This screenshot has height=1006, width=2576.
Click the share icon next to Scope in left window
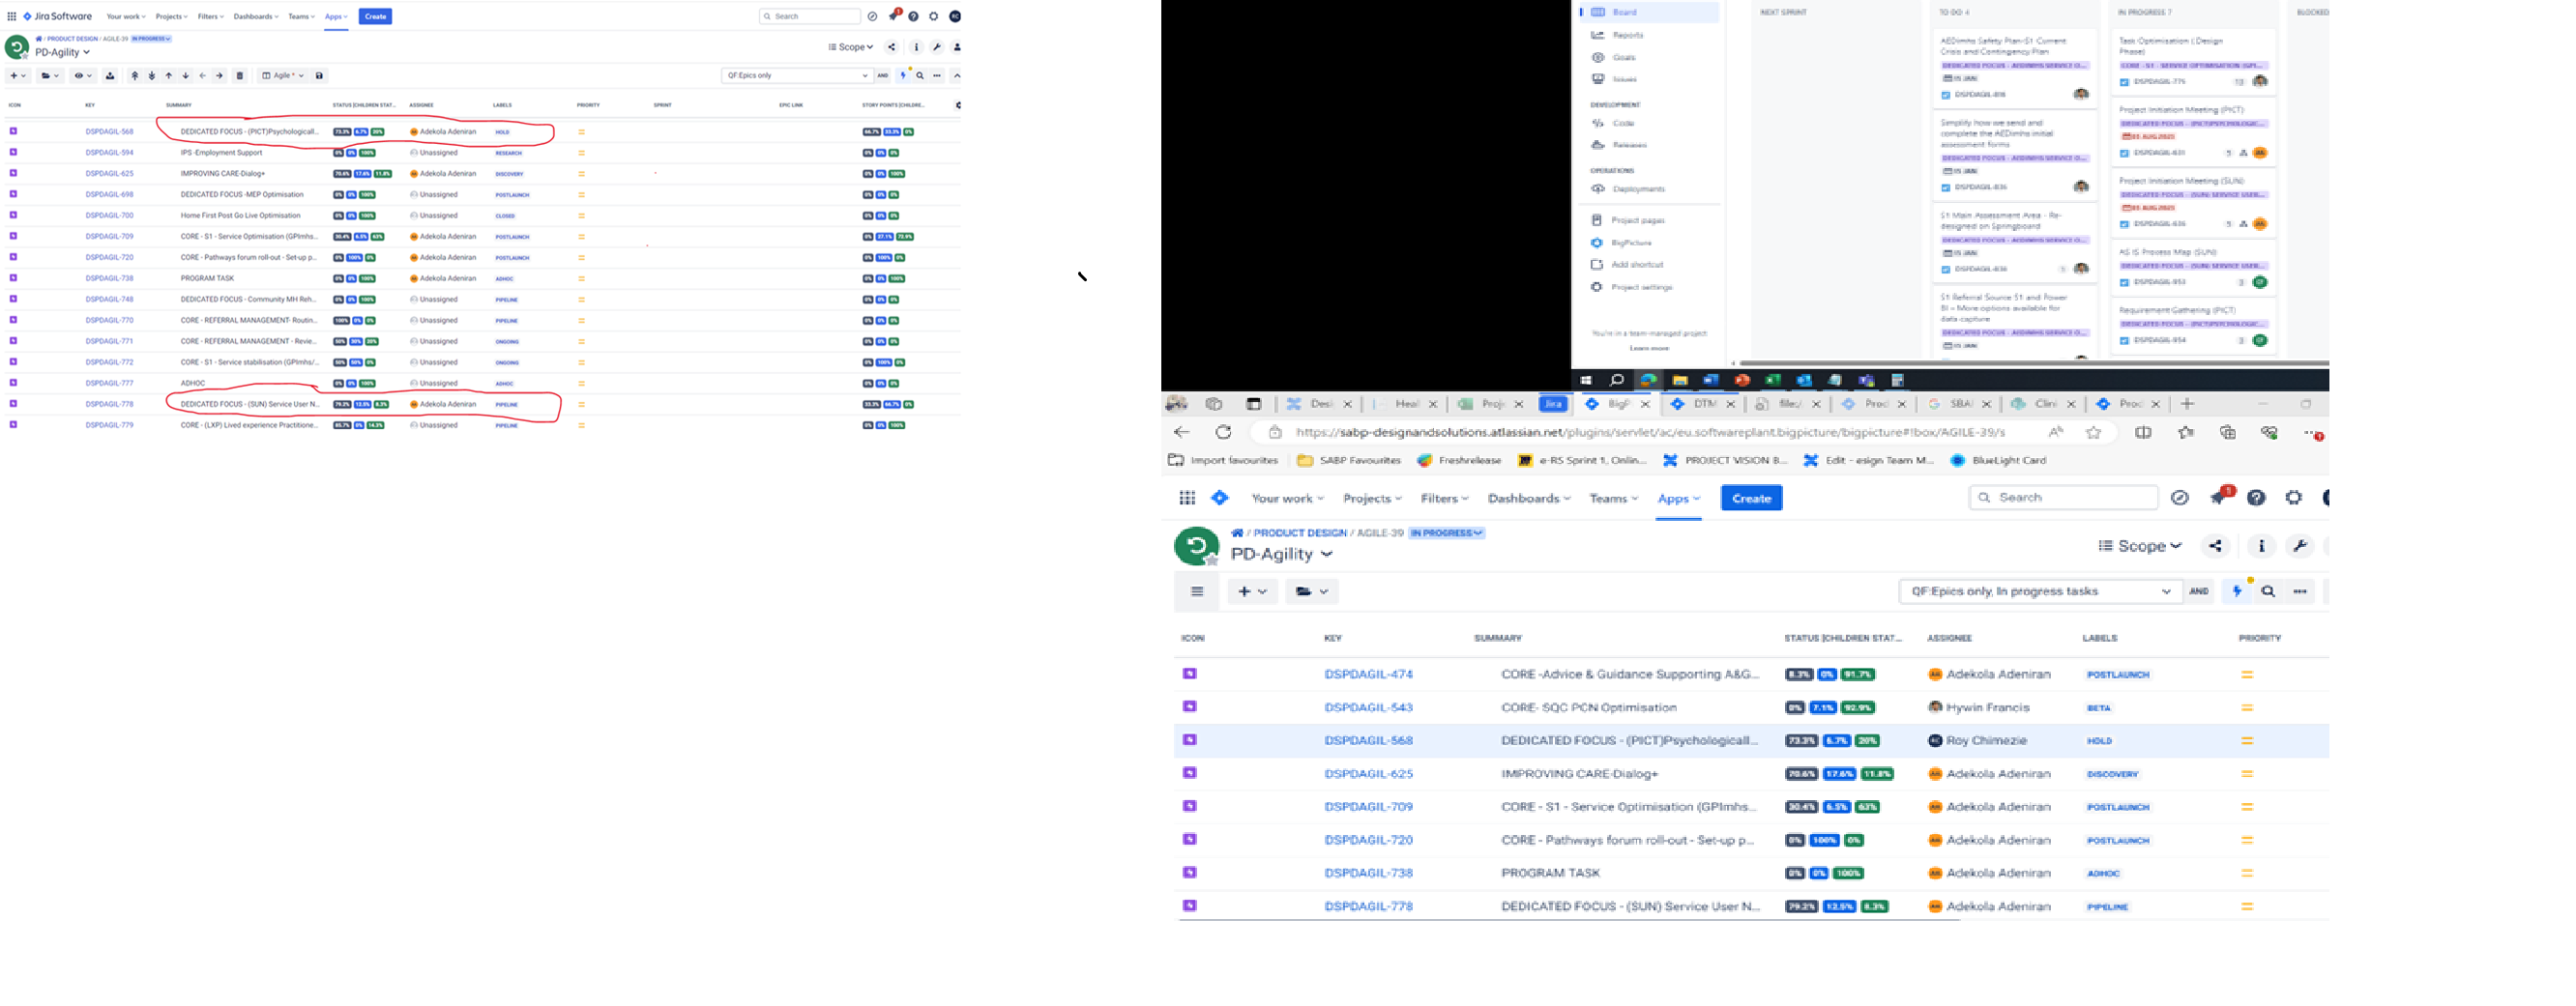891,47
